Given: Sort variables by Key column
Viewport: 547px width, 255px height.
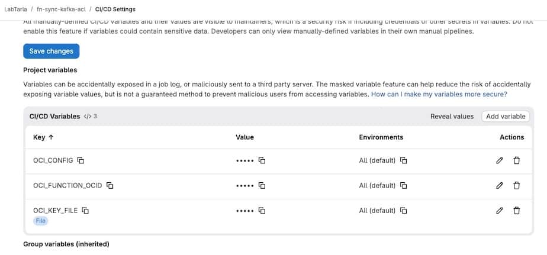Looking at the screenshot, I should click(43, 137).
